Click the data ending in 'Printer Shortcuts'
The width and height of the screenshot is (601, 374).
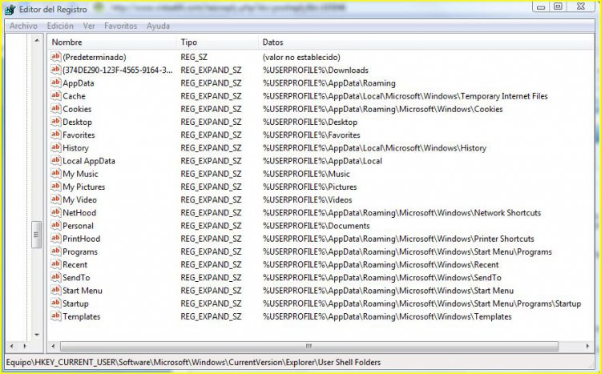[398, 239]
